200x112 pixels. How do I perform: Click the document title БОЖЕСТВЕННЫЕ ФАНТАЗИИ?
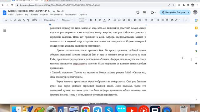pos(29,11)
